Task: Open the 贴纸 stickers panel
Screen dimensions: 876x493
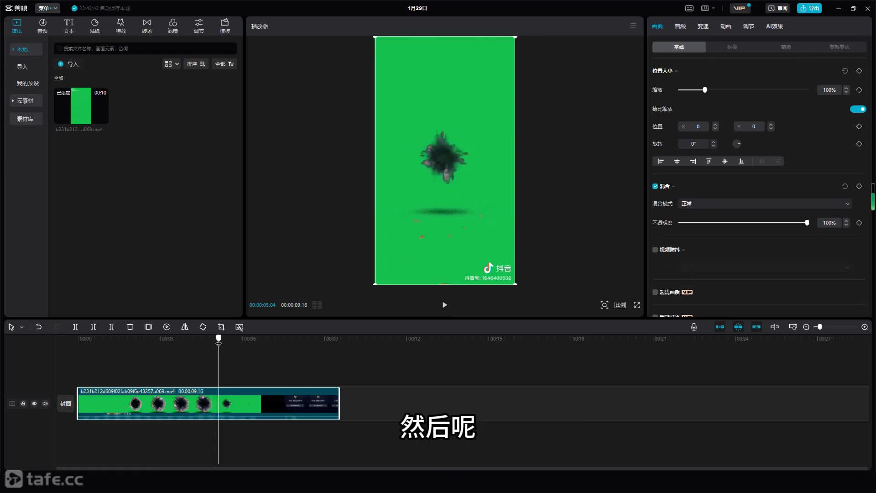Action: click(95, 26)
